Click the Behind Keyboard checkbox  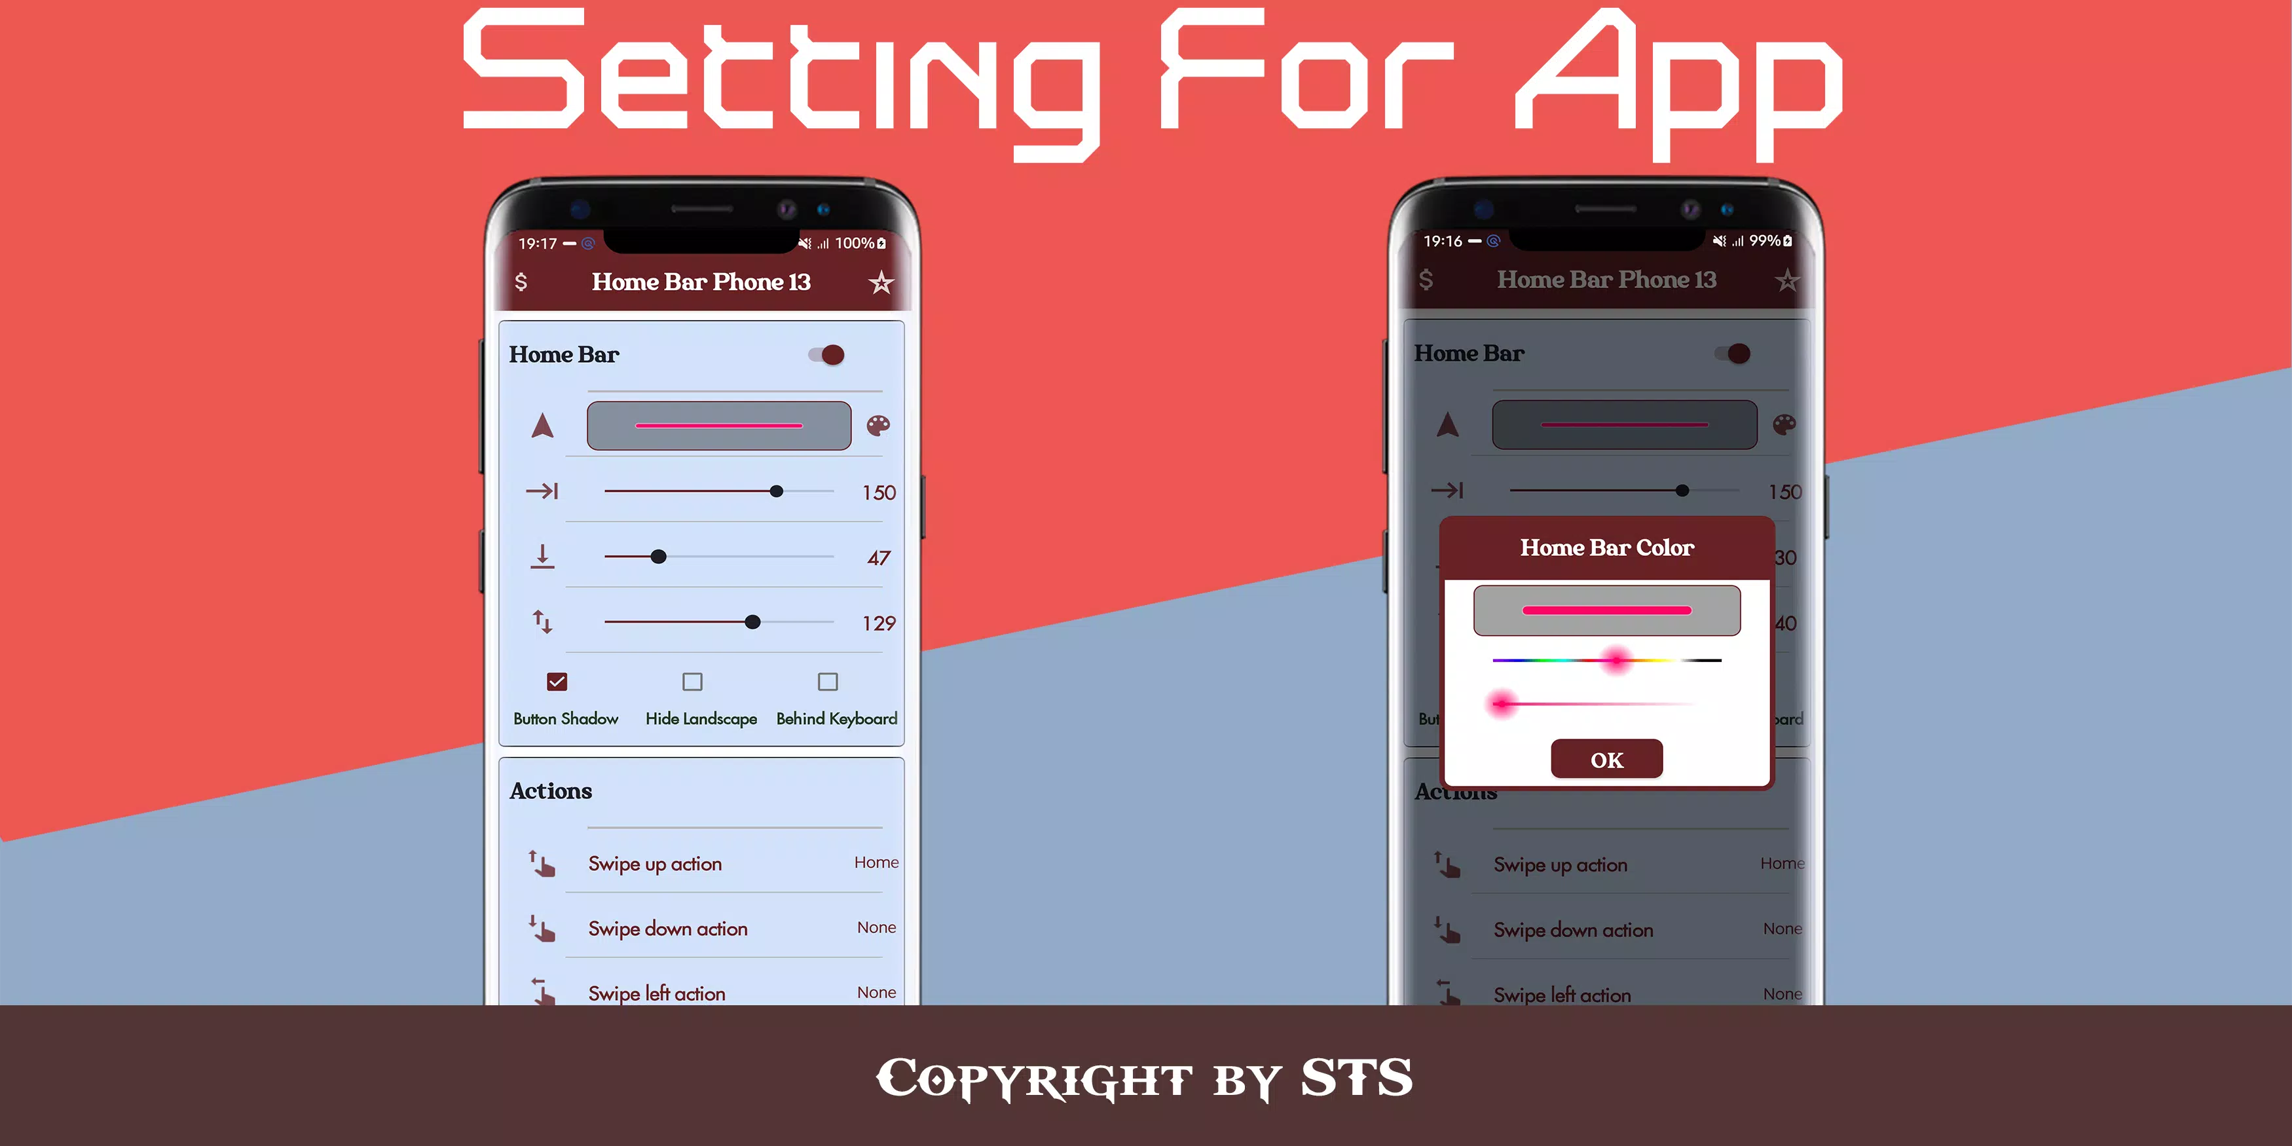tap(827, 681)
